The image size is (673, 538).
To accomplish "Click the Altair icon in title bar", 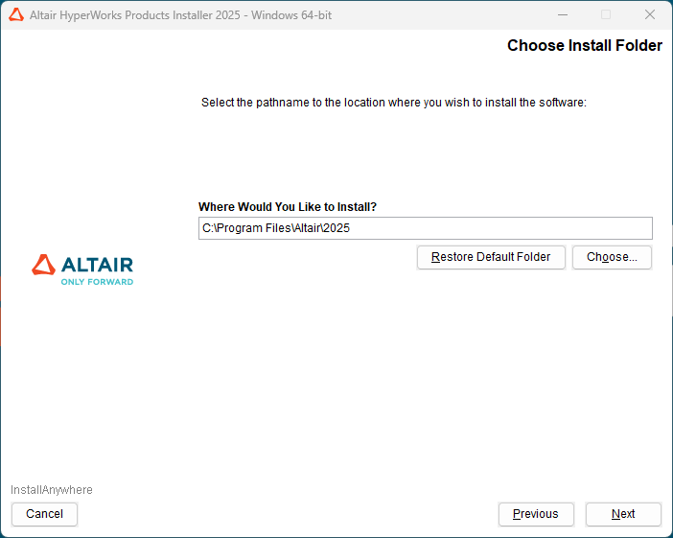I will tap(16, 15).
